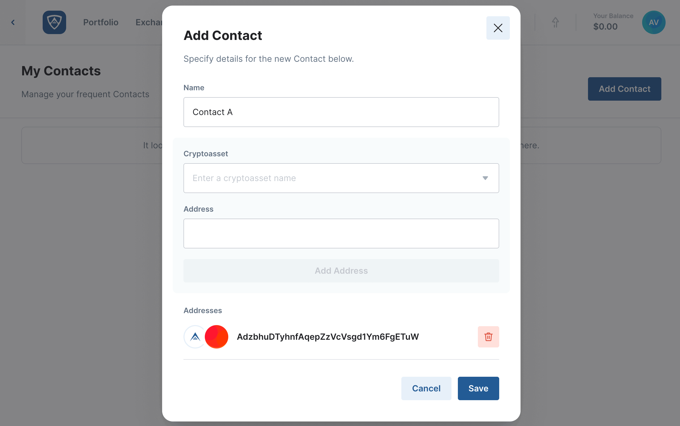680x426 pixels.
Task: Click the send arrow icon in header
Action: pyautogui.click(x=555, y=22)
